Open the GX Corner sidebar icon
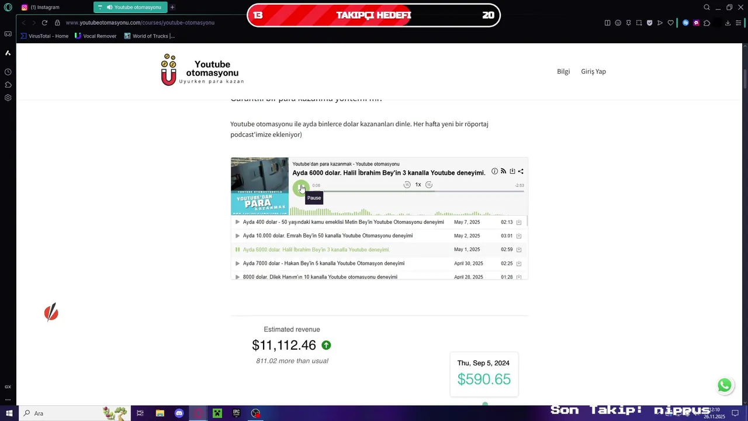Viewport: 748px width, 421px height. [x=8, y=387]
